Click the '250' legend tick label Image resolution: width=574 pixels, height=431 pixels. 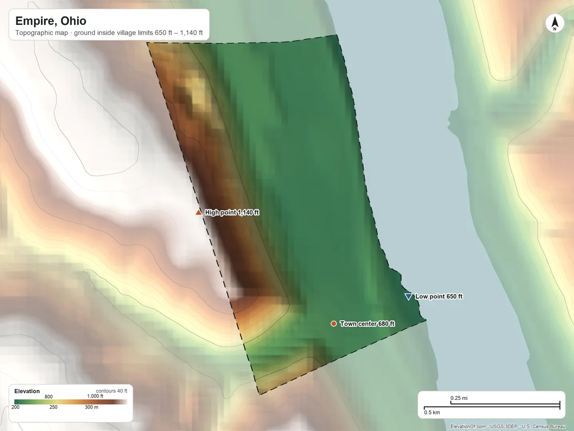coord(53,408)
